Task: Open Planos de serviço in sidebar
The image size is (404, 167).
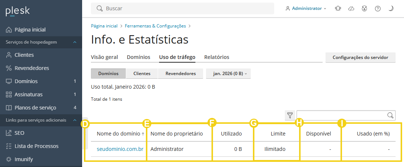Action: pyautogui.click(x=41, y=107)
